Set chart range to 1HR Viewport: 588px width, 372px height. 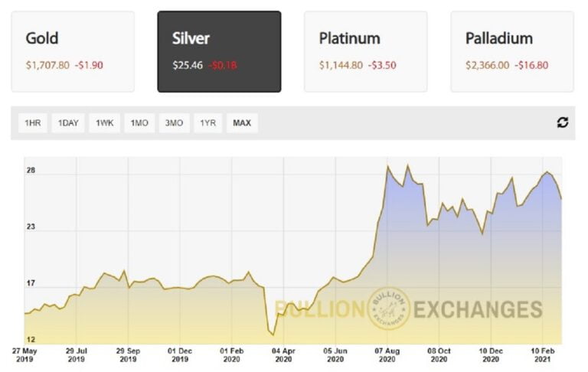point(33,123)
